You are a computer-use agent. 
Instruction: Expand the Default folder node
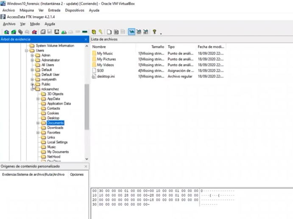click(x=32, y=70)
